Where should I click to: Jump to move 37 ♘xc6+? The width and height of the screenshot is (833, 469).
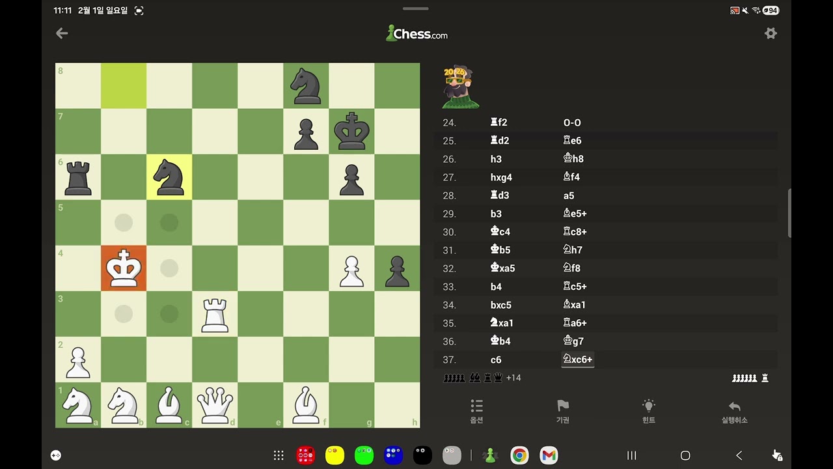[x=578, y=360]
